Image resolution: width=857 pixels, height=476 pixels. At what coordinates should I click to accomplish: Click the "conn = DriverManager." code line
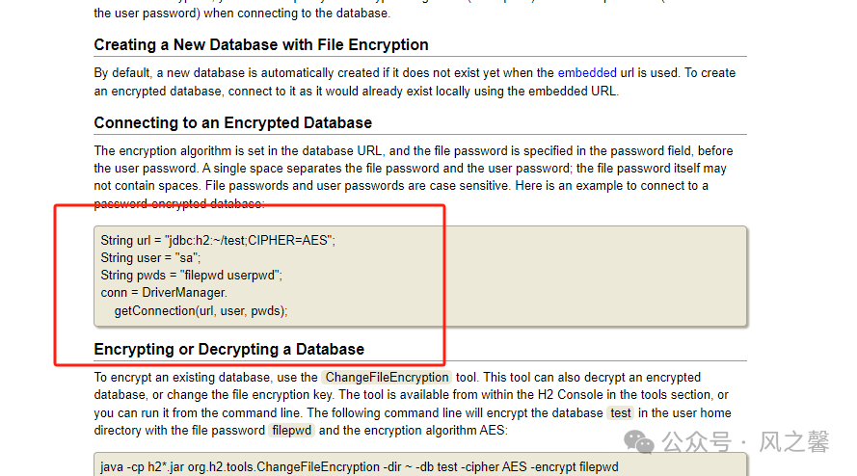click(164, 293)
